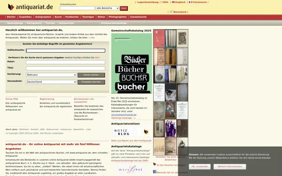Open the Autographen menu
The width and height of the screenshot is (282, 176).
pos(43,17)
